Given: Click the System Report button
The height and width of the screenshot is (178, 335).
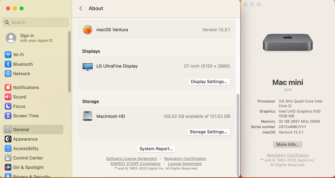Looking at the screenshot, I should click(x=156, y=149).
